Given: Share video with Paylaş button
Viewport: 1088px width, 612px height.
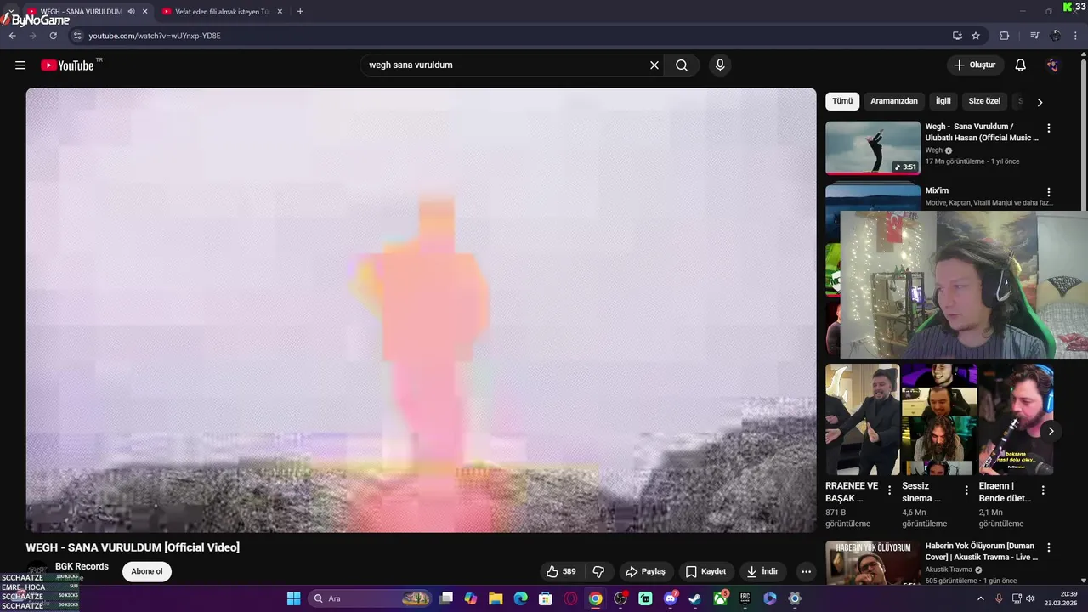Looking at the screenshot, I should tap(645, 571).
